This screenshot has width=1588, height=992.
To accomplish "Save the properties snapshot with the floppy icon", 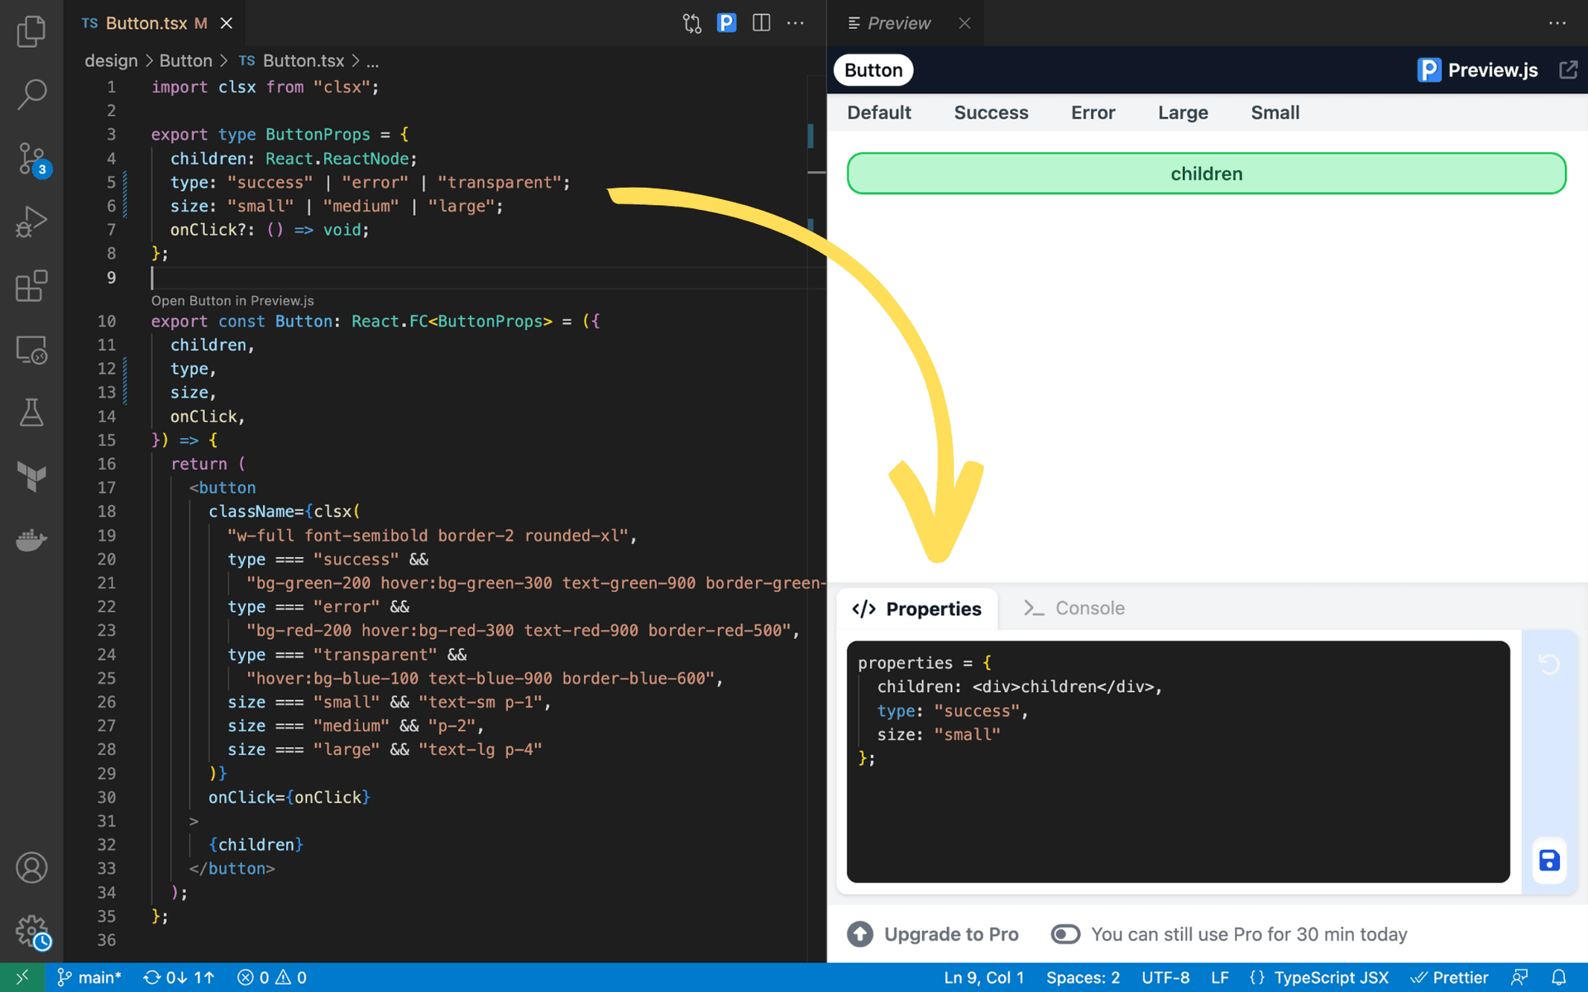I will coord(1548,861).
